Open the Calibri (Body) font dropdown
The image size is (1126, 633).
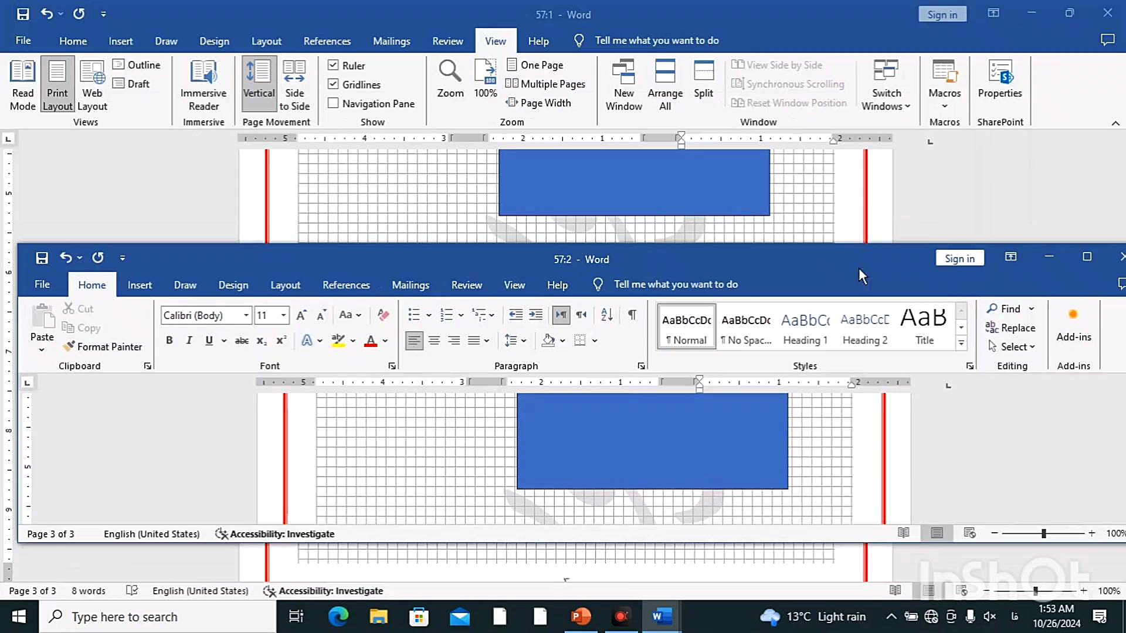point(246,315)
